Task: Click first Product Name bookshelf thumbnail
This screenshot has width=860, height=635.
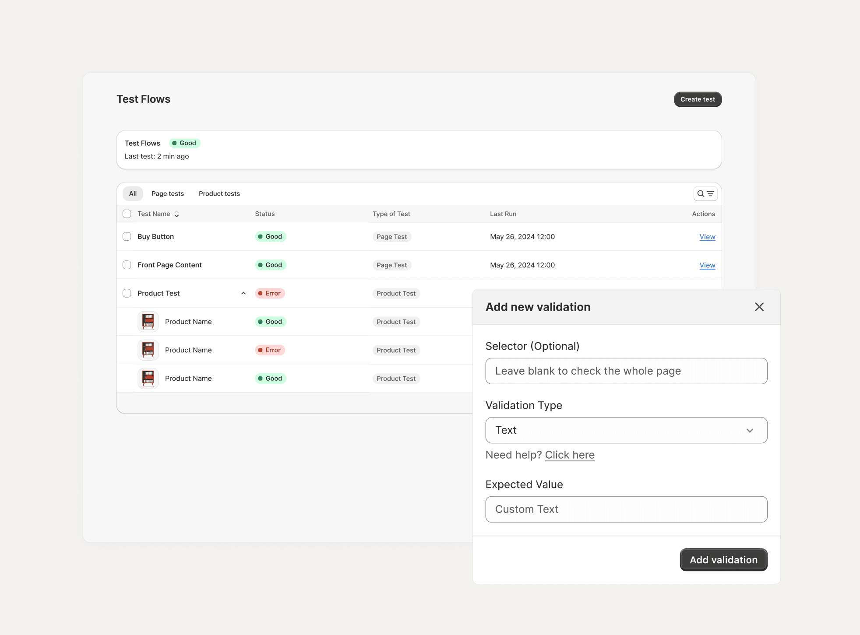Action: (148, 322)
